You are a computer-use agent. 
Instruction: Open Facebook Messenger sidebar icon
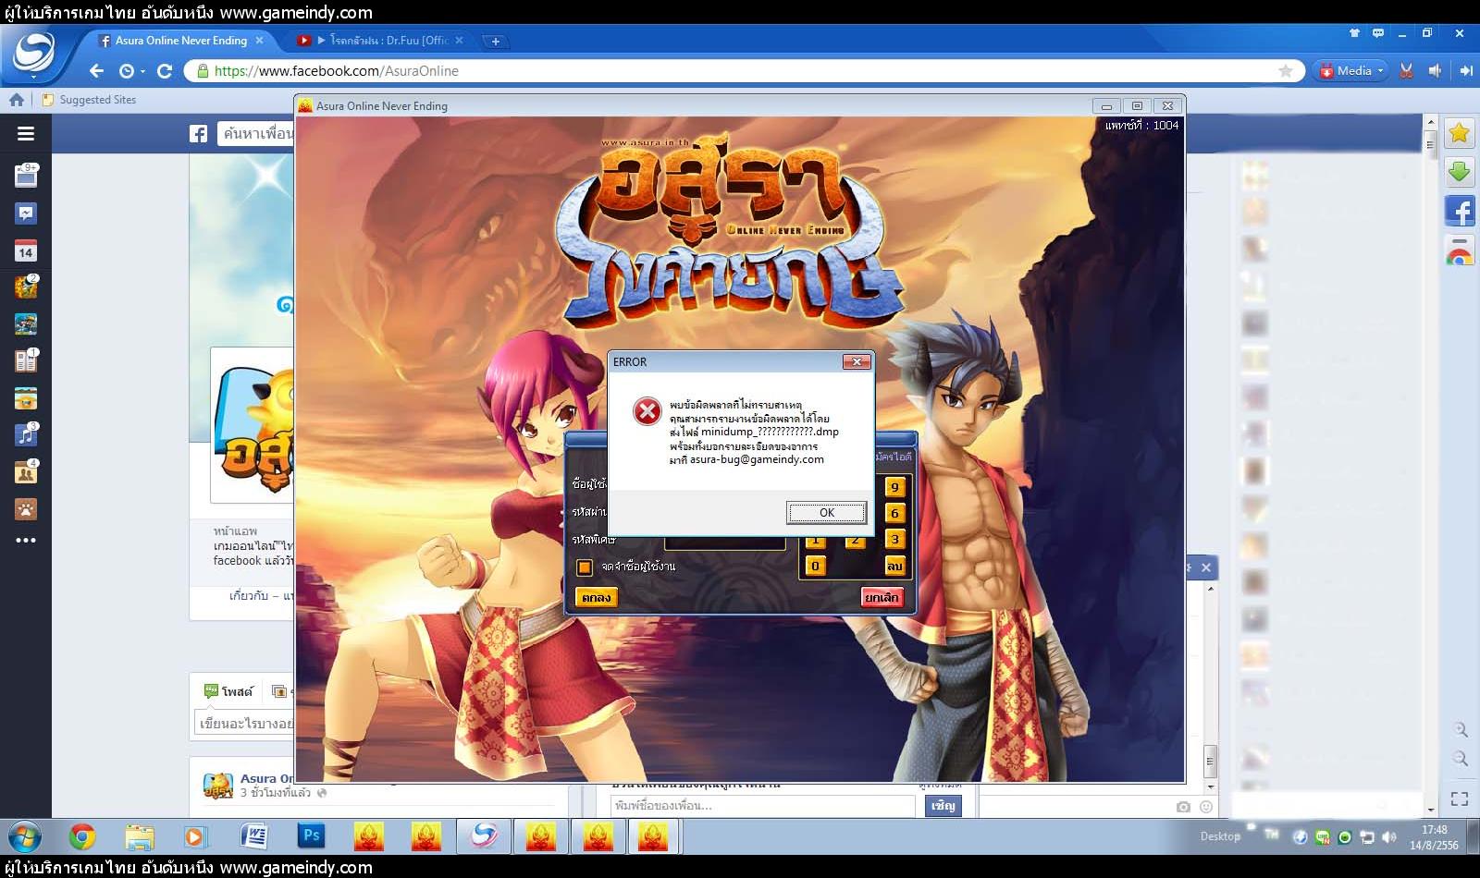tap(26, 213)
